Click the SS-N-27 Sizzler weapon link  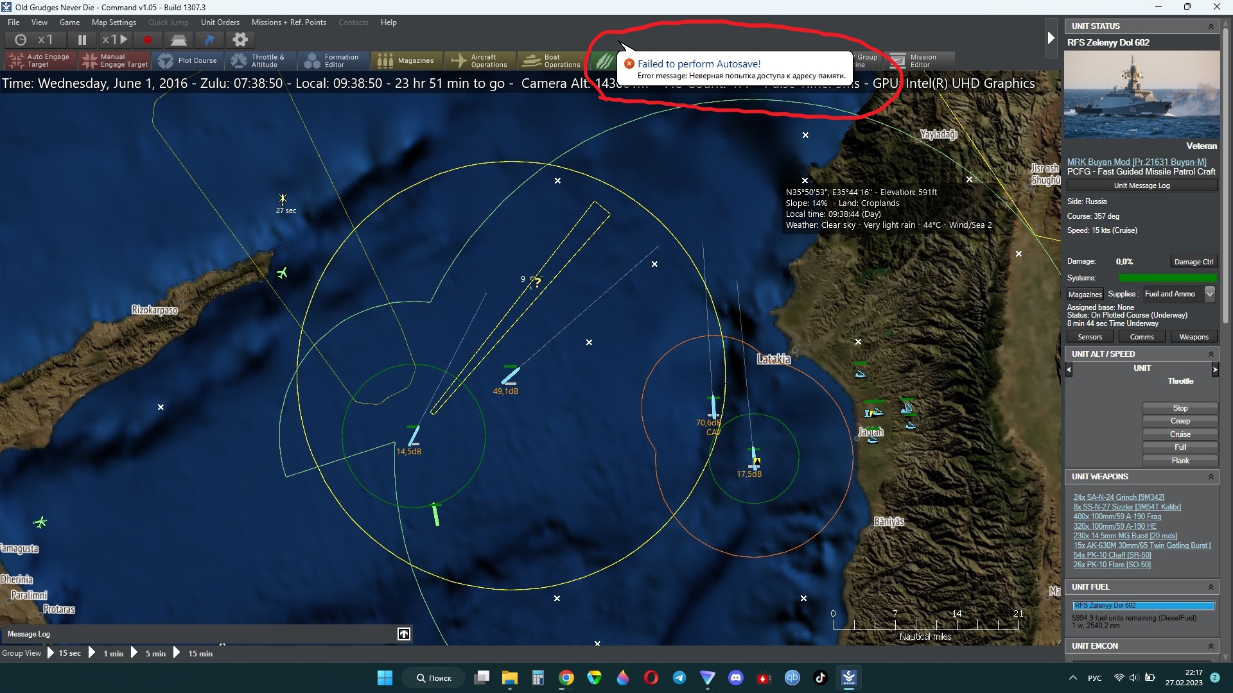(1126, 507)
